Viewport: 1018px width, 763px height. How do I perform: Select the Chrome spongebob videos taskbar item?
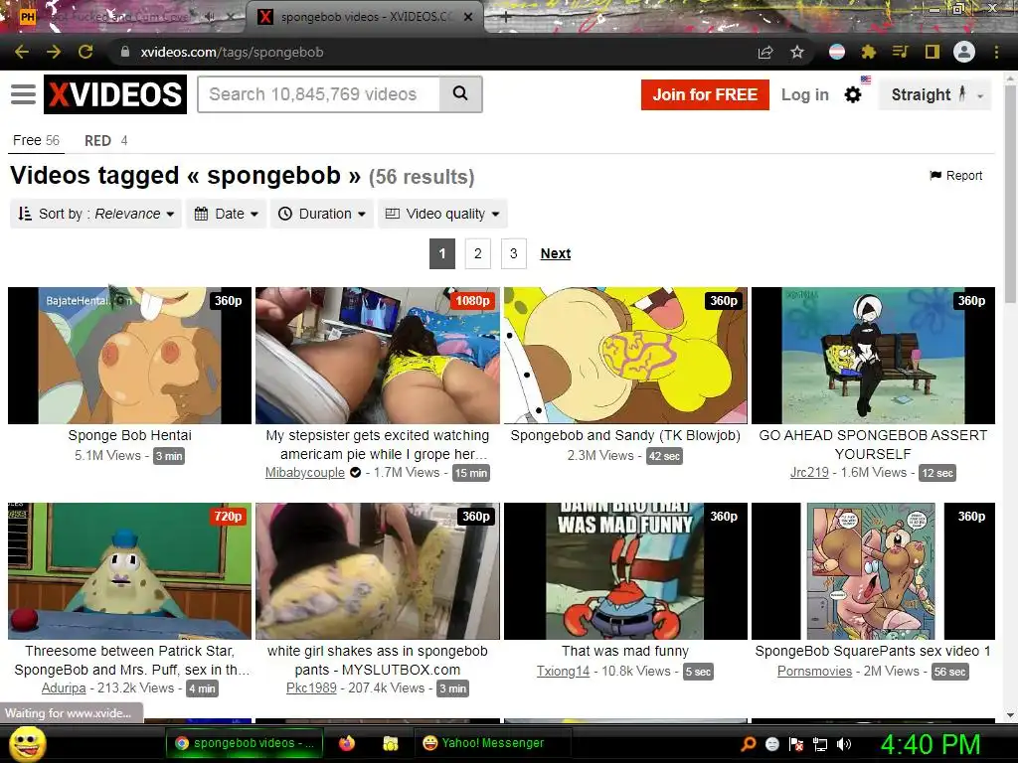click(x=245, y=743)
